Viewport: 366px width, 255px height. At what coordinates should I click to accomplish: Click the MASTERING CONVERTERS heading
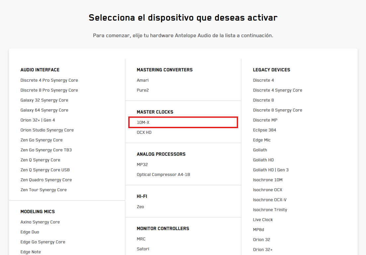pyautogui.click(x=164, y=70)
